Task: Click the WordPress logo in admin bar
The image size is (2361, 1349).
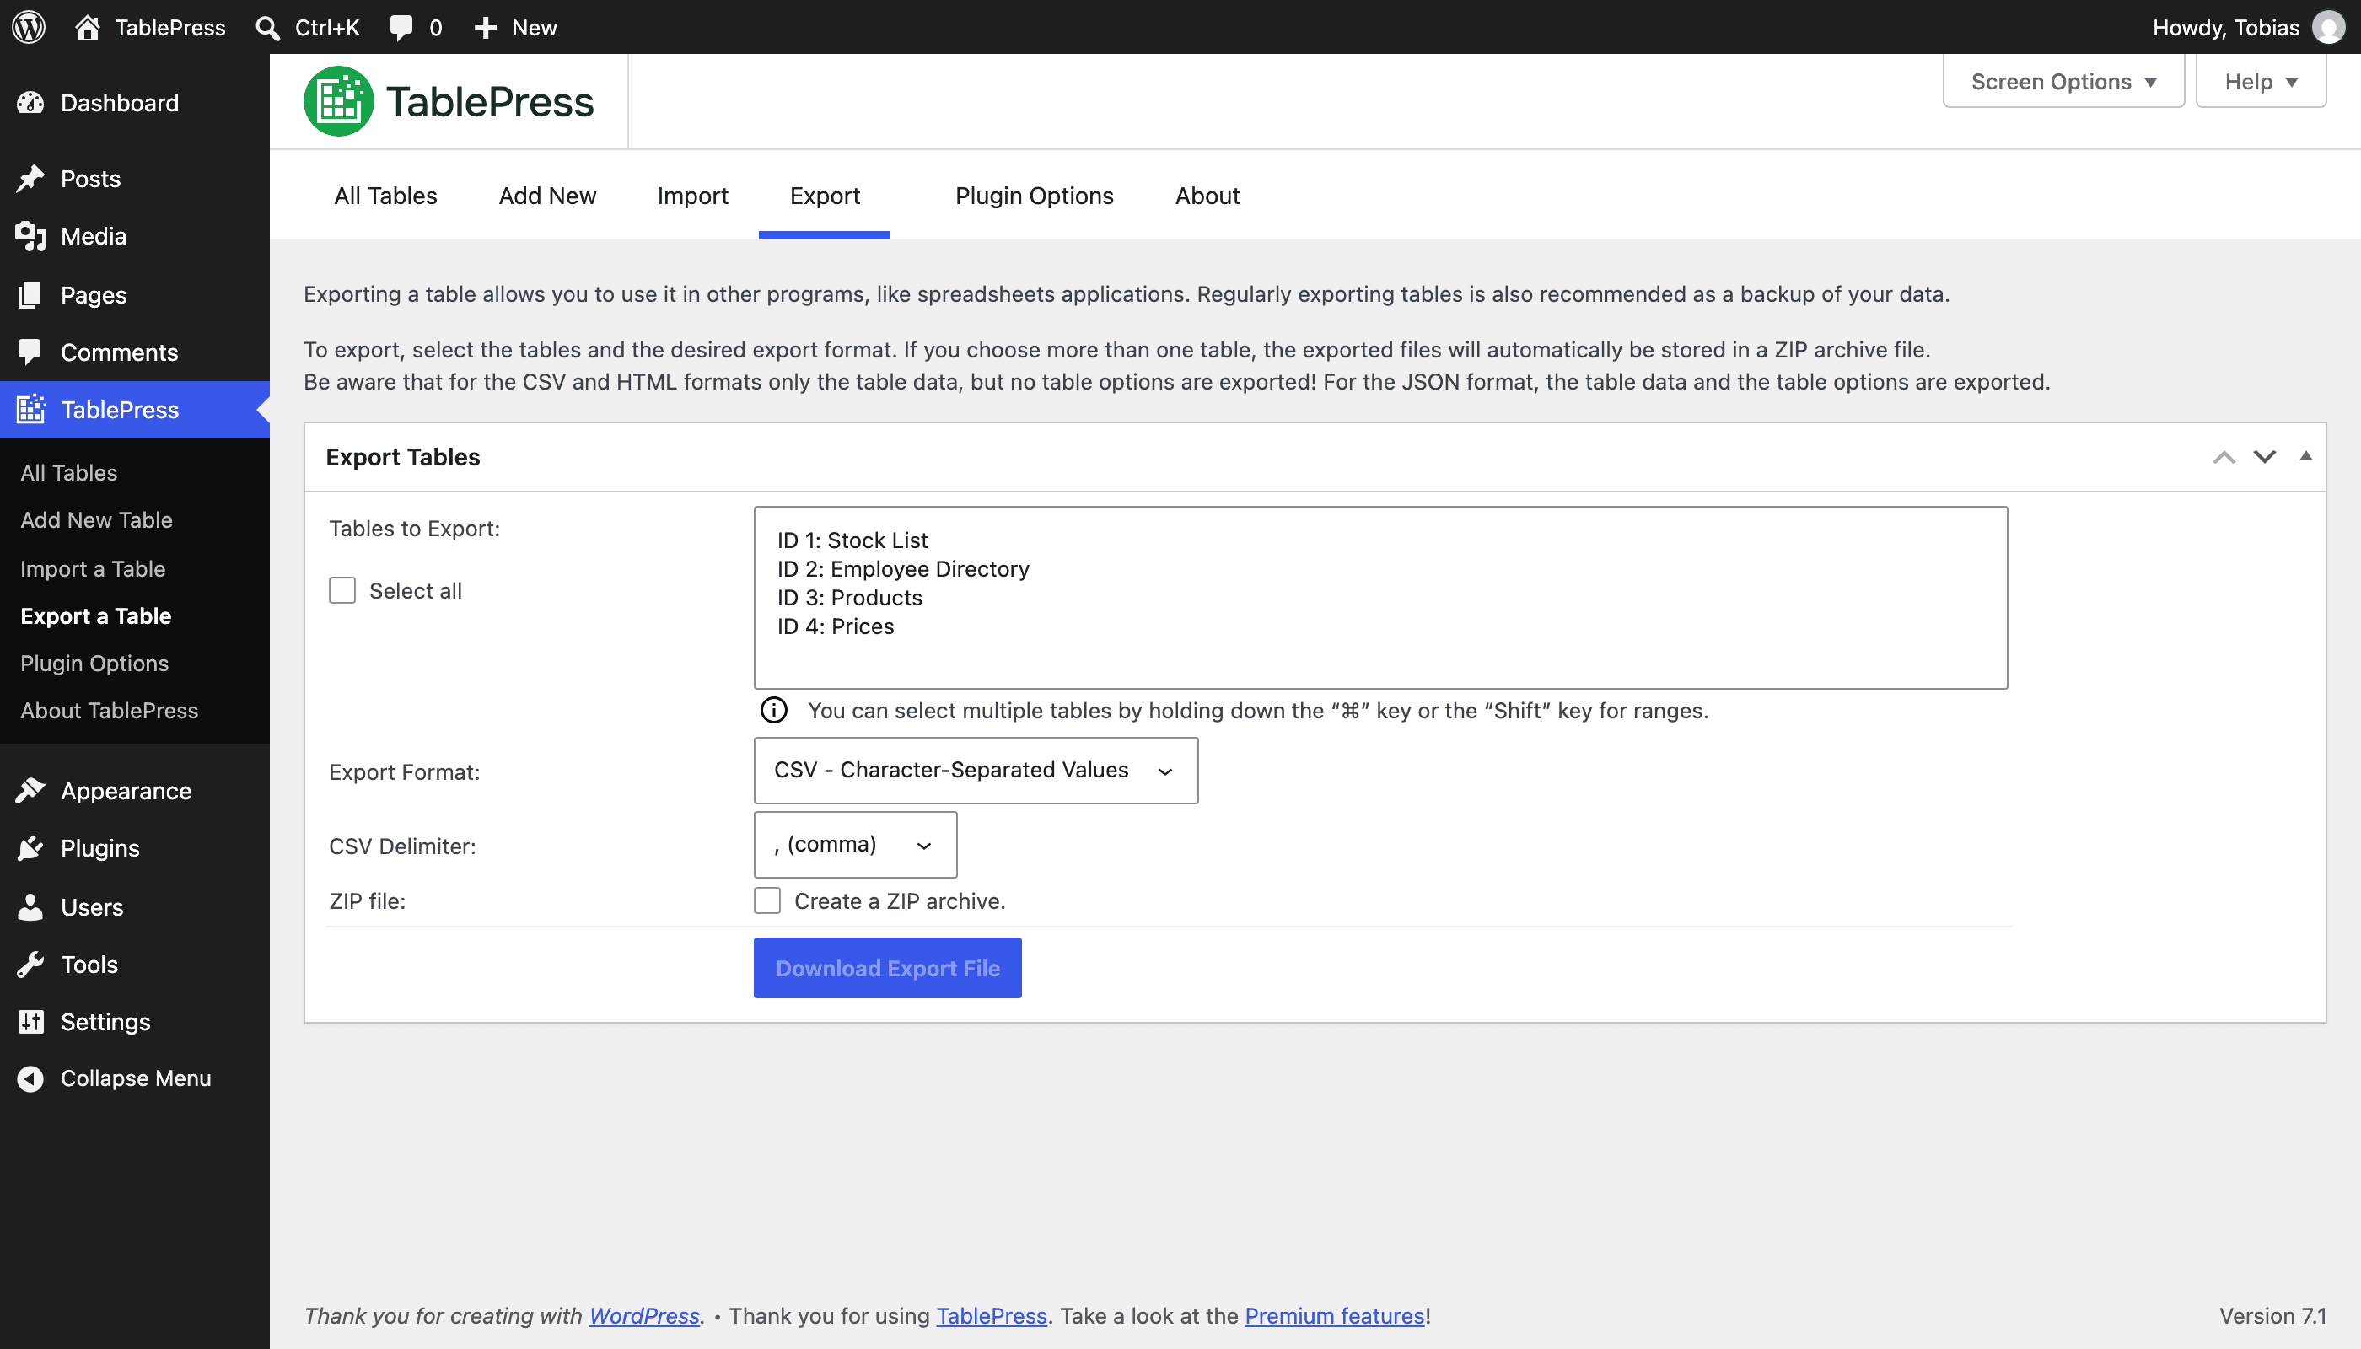Action: point(29,27)
